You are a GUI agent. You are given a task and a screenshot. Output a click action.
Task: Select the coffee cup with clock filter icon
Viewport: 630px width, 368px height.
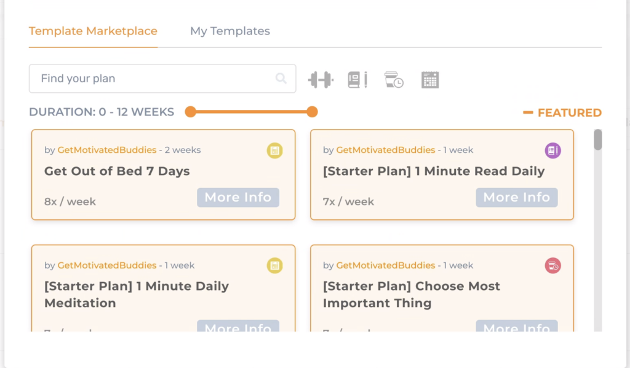click(394, 79)
